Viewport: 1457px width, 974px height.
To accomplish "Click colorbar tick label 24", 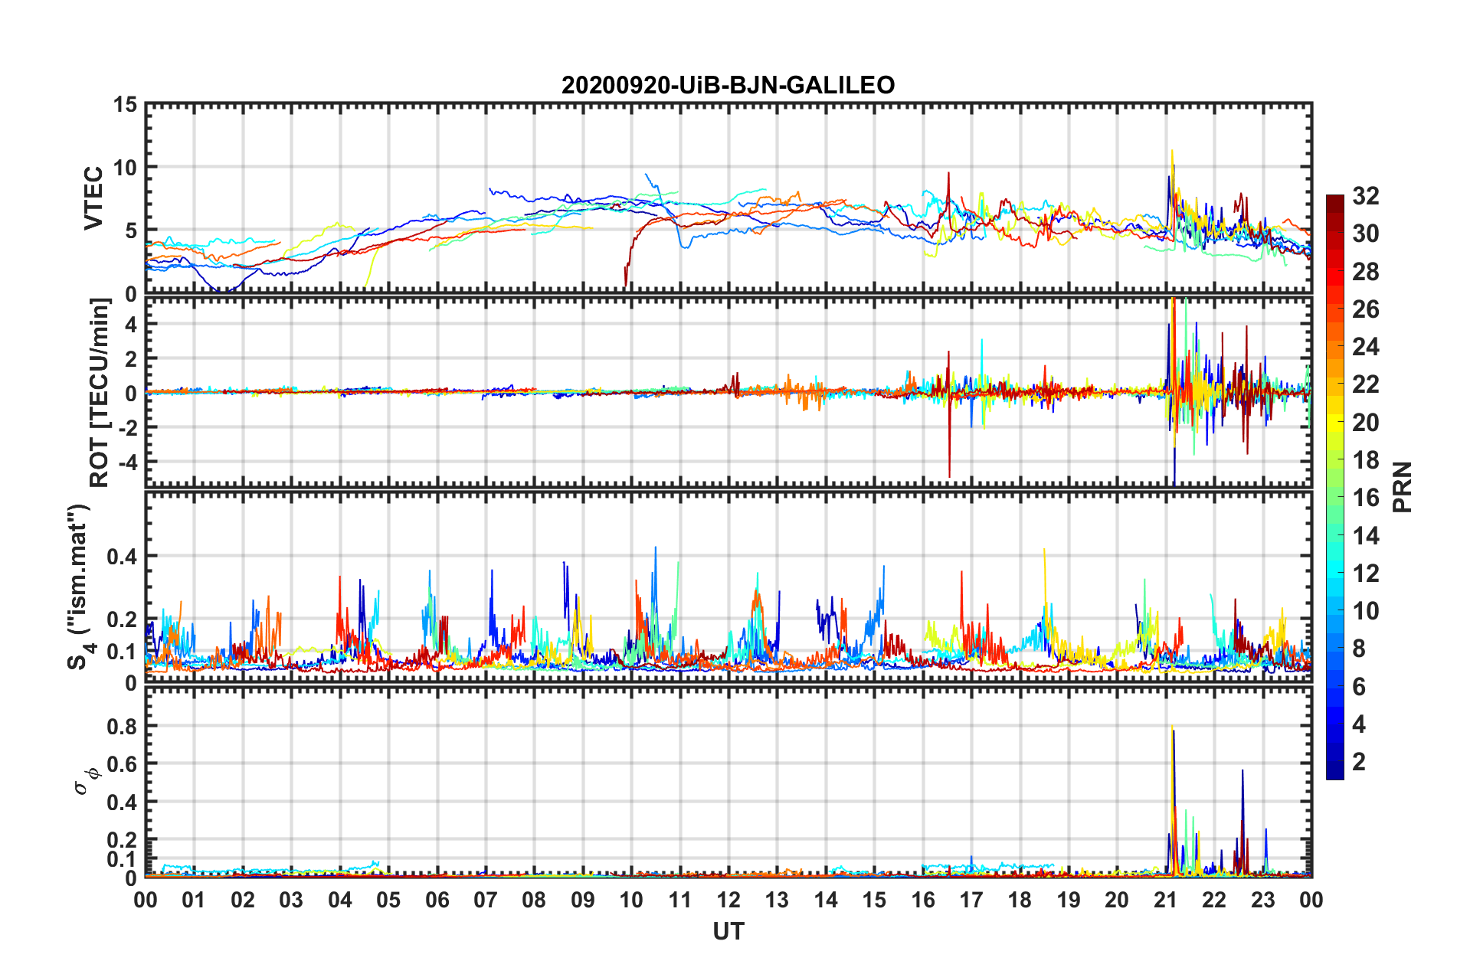I will pyautogui.click(x=1365, y=347).
